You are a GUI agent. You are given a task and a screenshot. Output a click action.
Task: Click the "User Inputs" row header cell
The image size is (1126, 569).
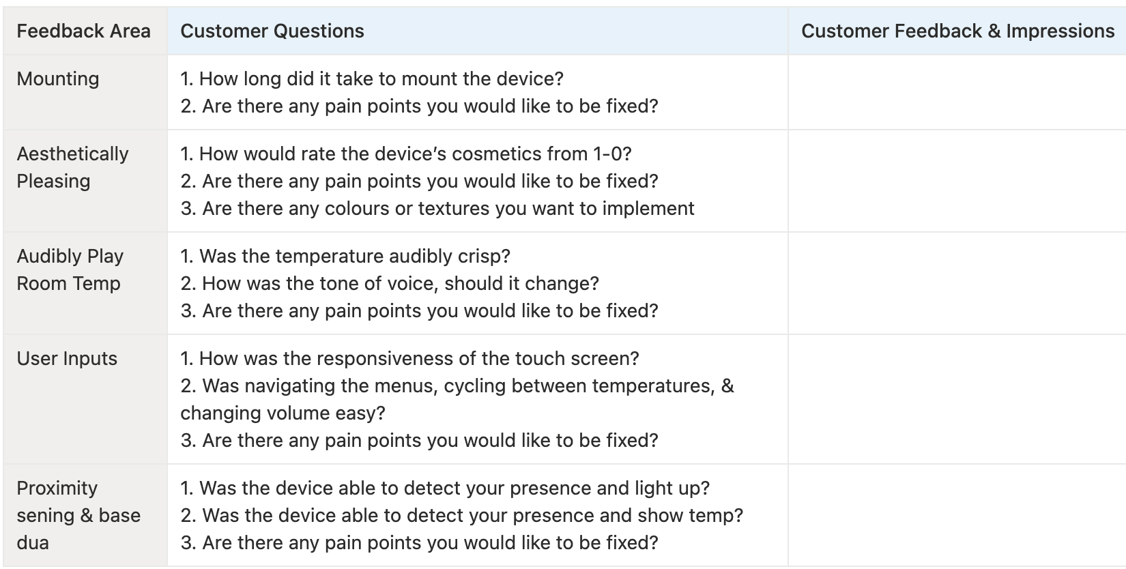pyautogui.click(x=67, y=359)
